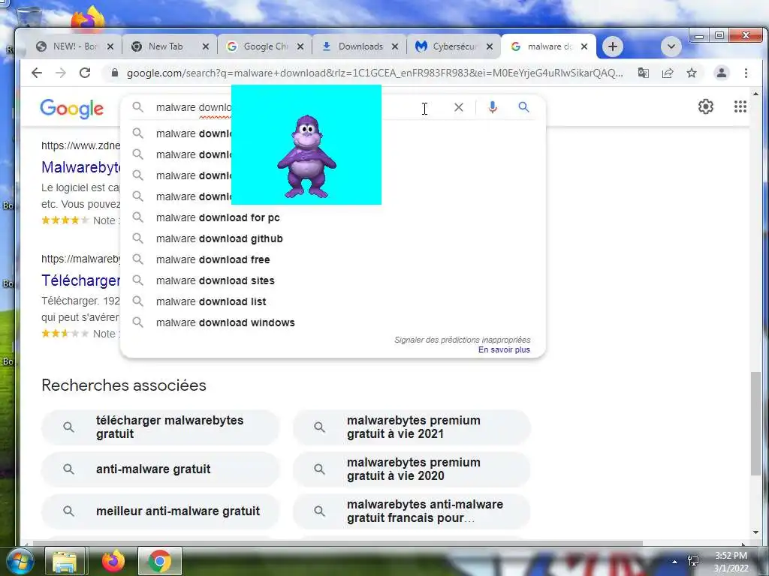
Task: Search malwarebytes premium gratuit à vie 2020
Action: [412, 469]
